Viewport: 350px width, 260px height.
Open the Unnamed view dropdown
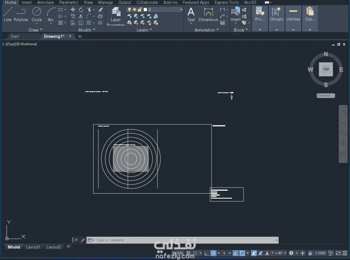[x=326, y=95]
